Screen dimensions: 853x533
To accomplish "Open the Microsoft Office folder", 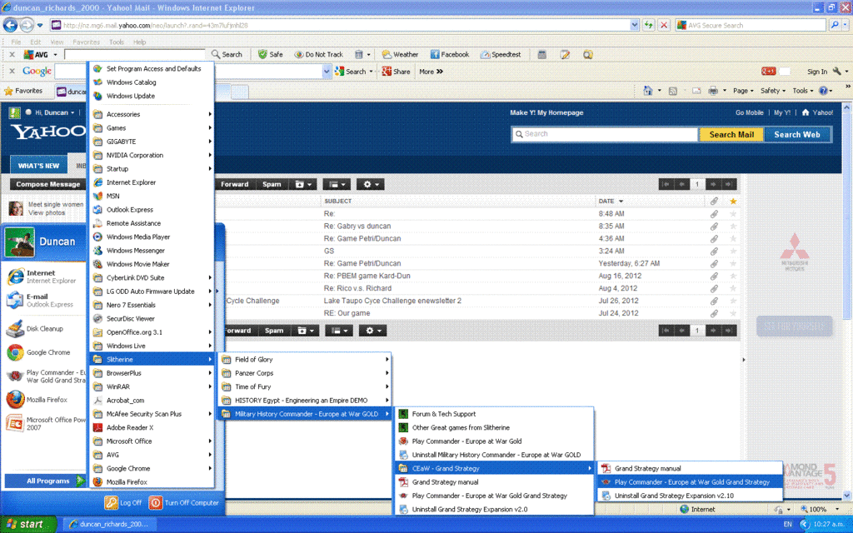I will tap(152, 441).
